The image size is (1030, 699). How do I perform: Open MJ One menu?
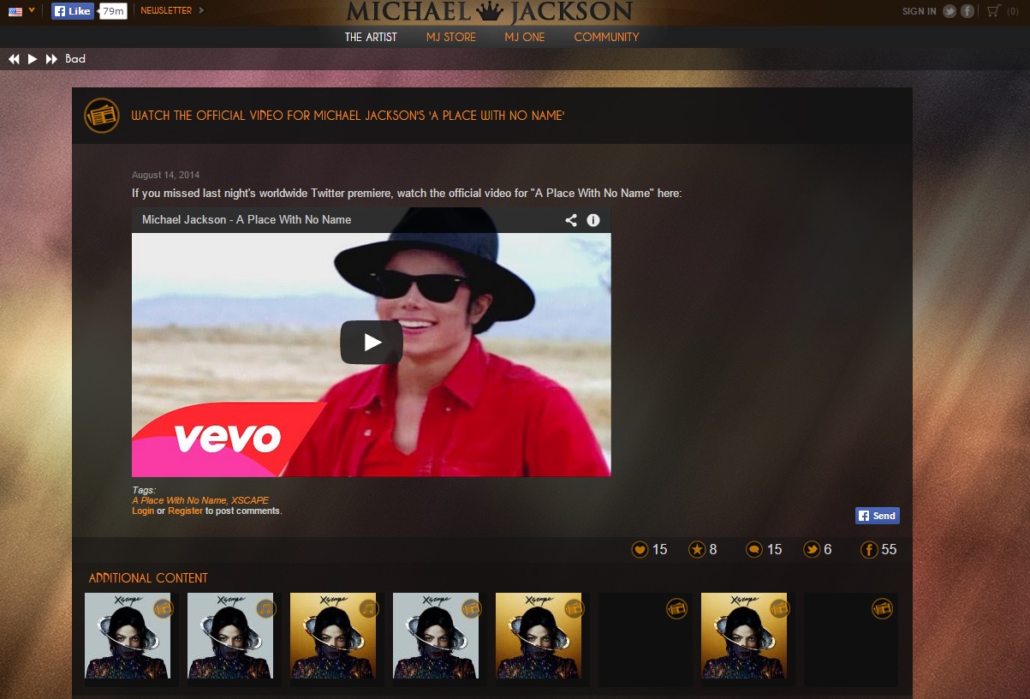[525, 37]
